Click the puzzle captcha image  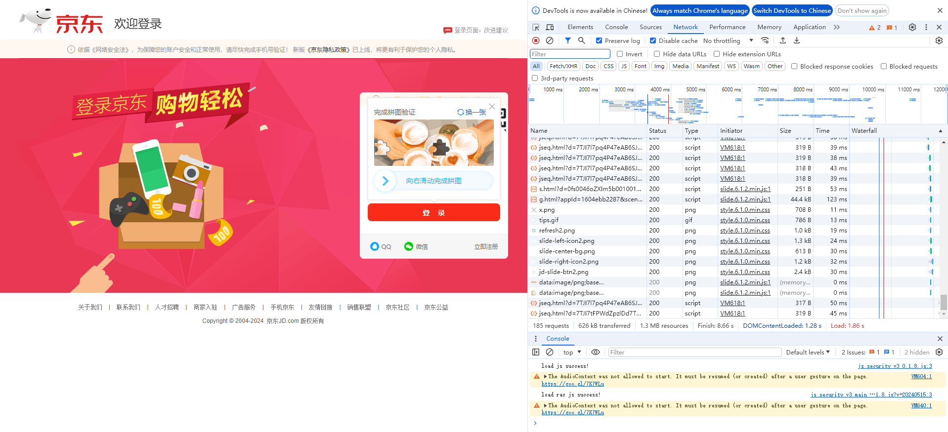click(x=433, y=143)
